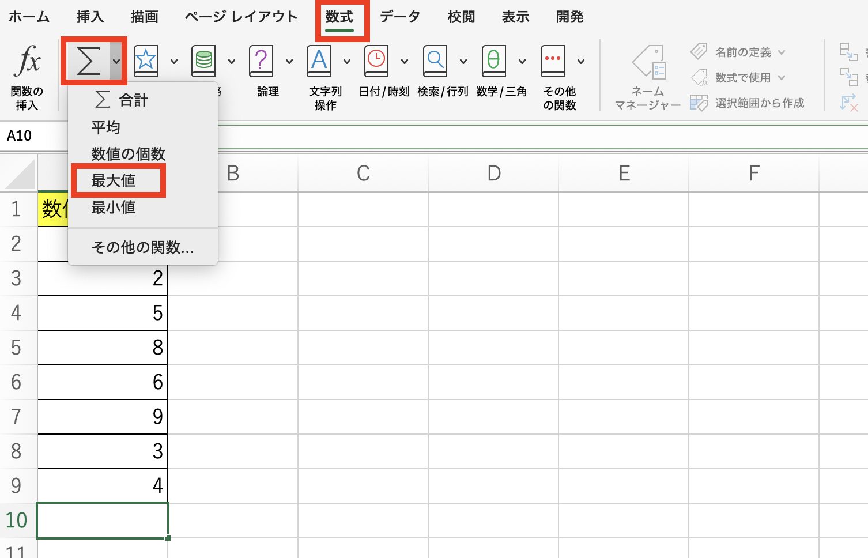Open the 検索/行列 lookup icon

[x=435, y=61]
